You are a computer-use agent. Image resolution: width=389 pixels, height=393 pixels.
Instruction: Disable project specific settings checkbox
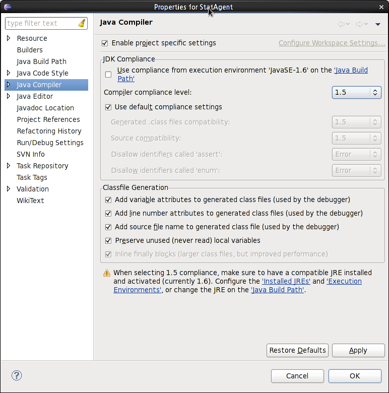click(105, 43)
